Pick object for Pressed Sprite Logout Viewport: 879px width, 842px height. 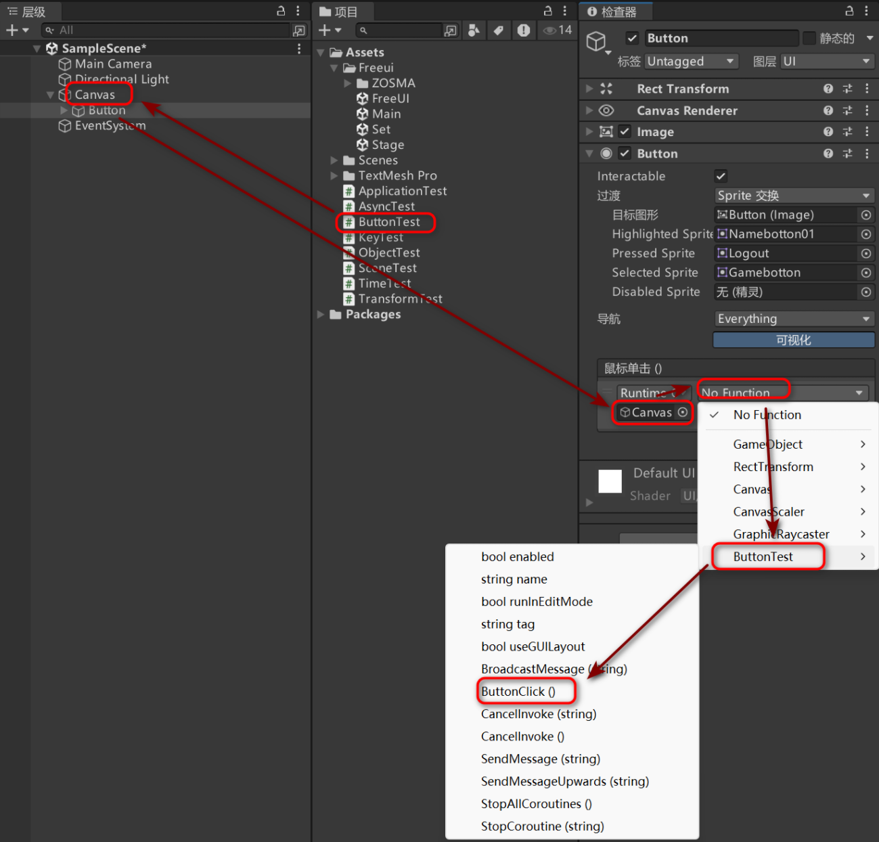[865, 253]
